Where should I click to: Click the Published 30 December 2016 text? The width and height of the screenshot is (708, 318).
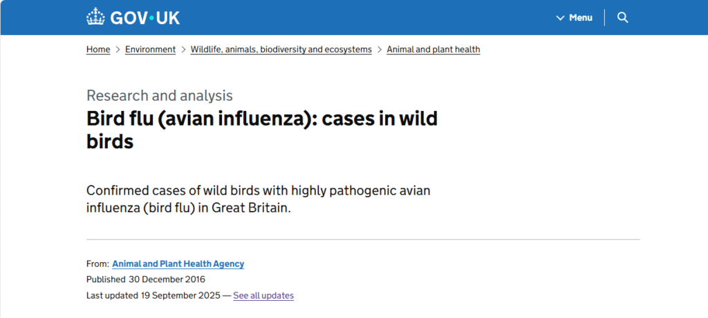145,279
